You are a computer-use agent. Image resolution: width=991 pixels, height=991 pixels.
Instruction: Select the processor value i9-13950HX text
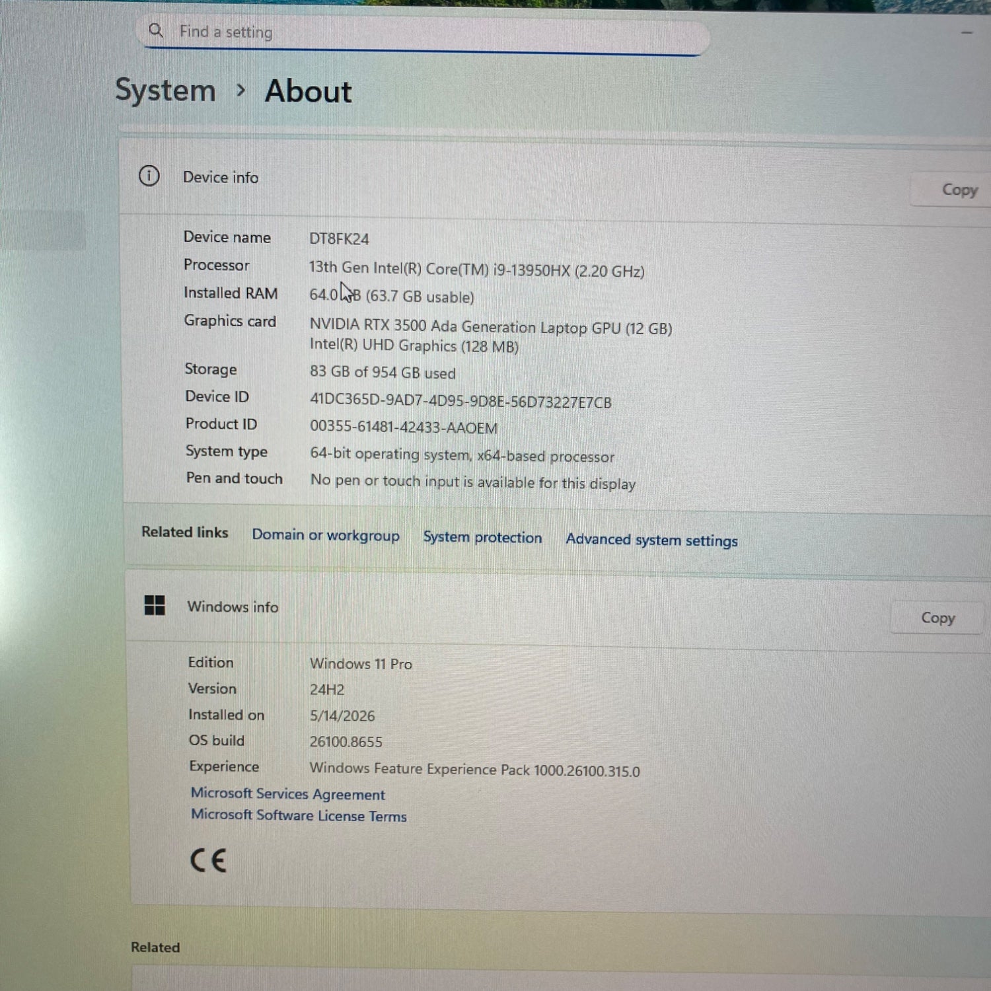476,270
